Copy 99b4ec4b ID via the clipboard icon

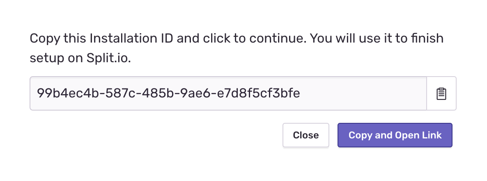(441, 94)
